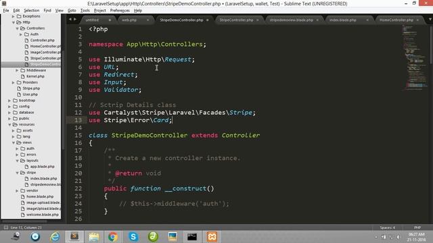Screen dimensions: 433x243
Task: Expand the Middleware folder arrow
Action: click(x=17, y=70)
